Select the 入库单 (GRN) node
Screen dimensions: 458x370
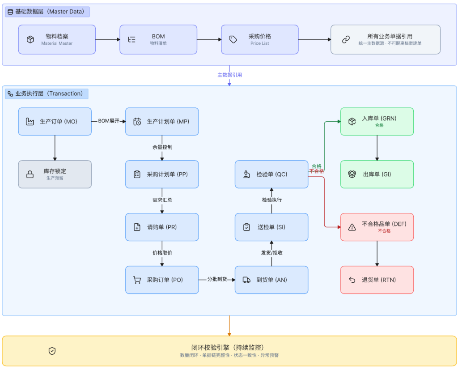[377, 122]
